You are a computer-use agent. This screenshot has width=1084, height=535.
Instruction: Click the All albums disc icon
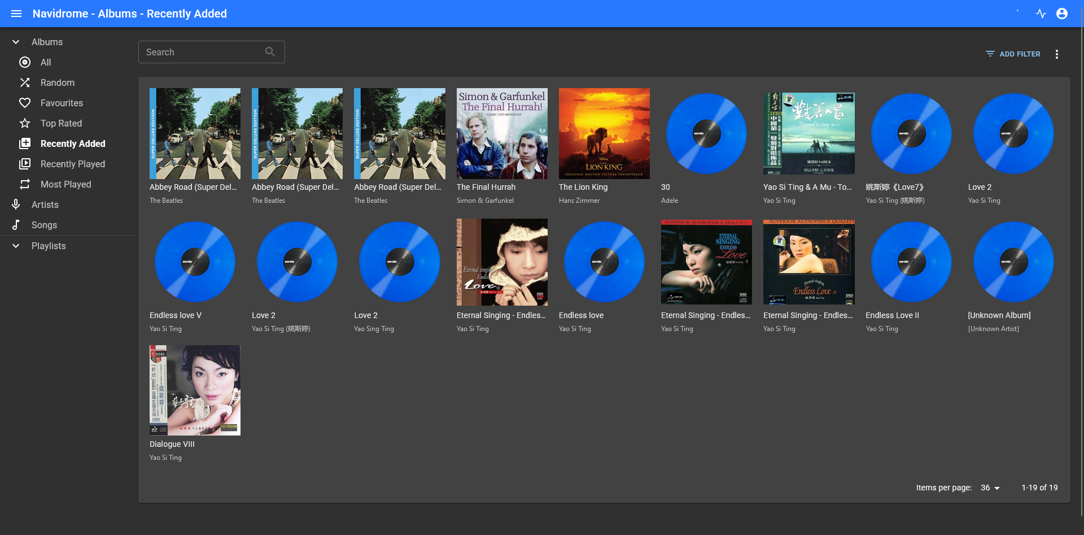pos(25,62)
